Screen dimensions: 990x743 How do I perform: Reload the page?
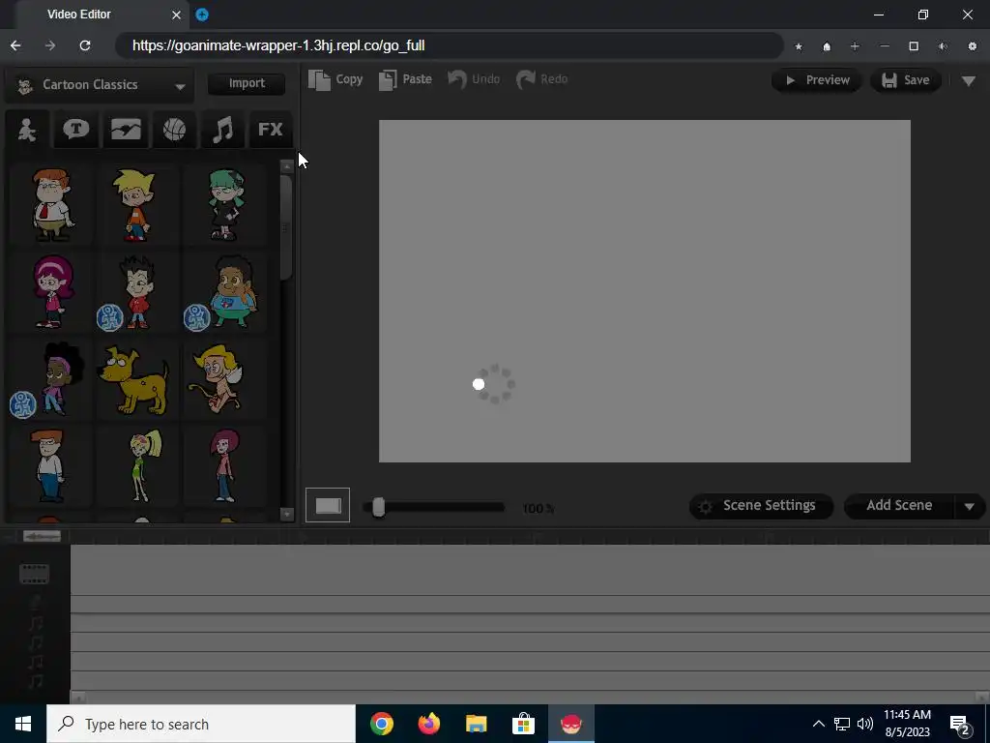(85, 45)
